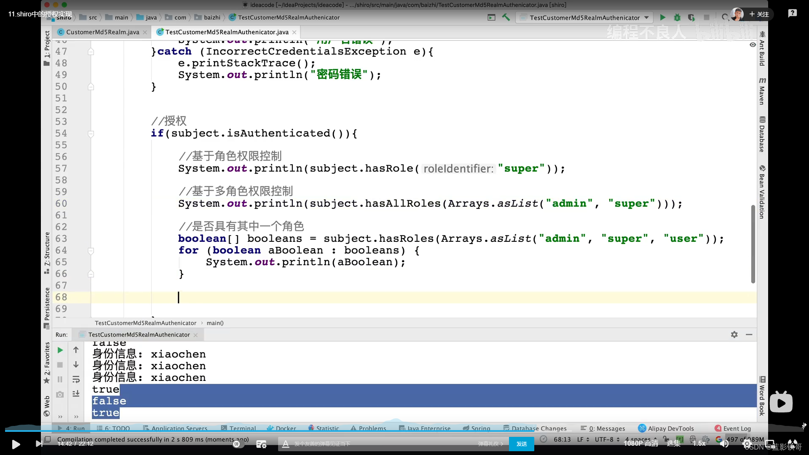
Task: Select TestCustomerMd5RealmAuthenicator.java editor tab
Action: (227, 32)
